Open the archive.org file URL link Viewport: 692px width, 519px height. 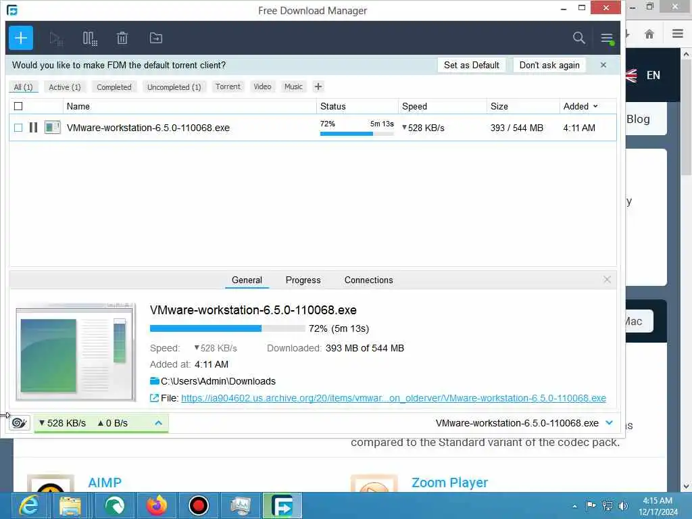(x=393, y=398)
